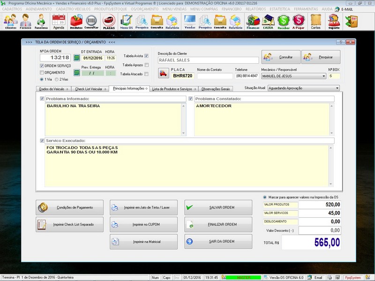Image resolution: width=375 pixels, height=281 pixels.
Task: Select the 2 Vias radio button
Action: pyautogui.click(x=57, y=79)
